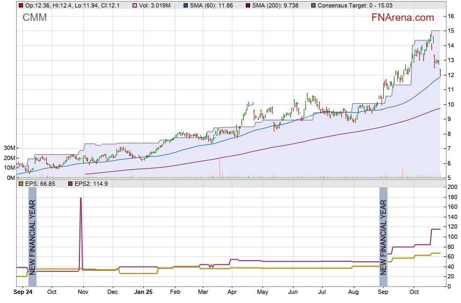Click the Nov label on the time axis
461x303 pixels.
pos(83,292)
